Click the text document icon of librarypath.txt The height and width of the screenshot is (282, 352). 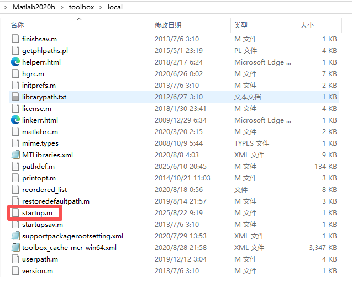point(15,97)
